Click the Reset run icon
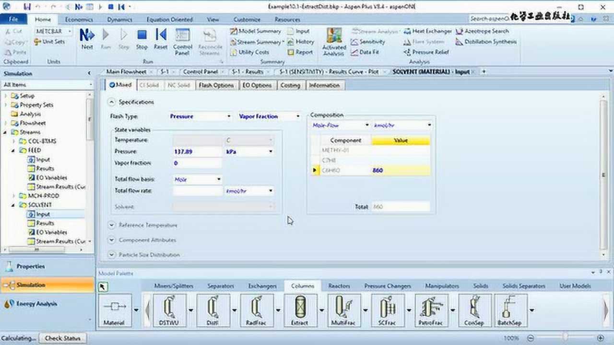 160,36
